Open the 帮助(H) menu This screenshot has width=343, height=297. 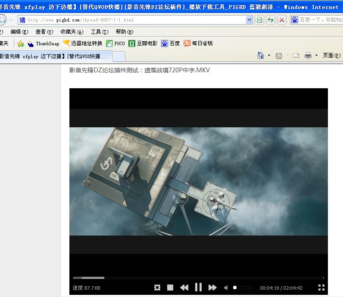[125, 32]
